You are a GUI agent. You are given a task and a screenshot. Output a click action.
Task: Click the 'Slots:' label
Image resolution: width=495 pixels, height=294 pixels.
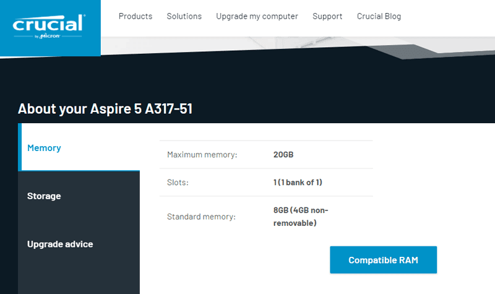(x=178, y=183)
